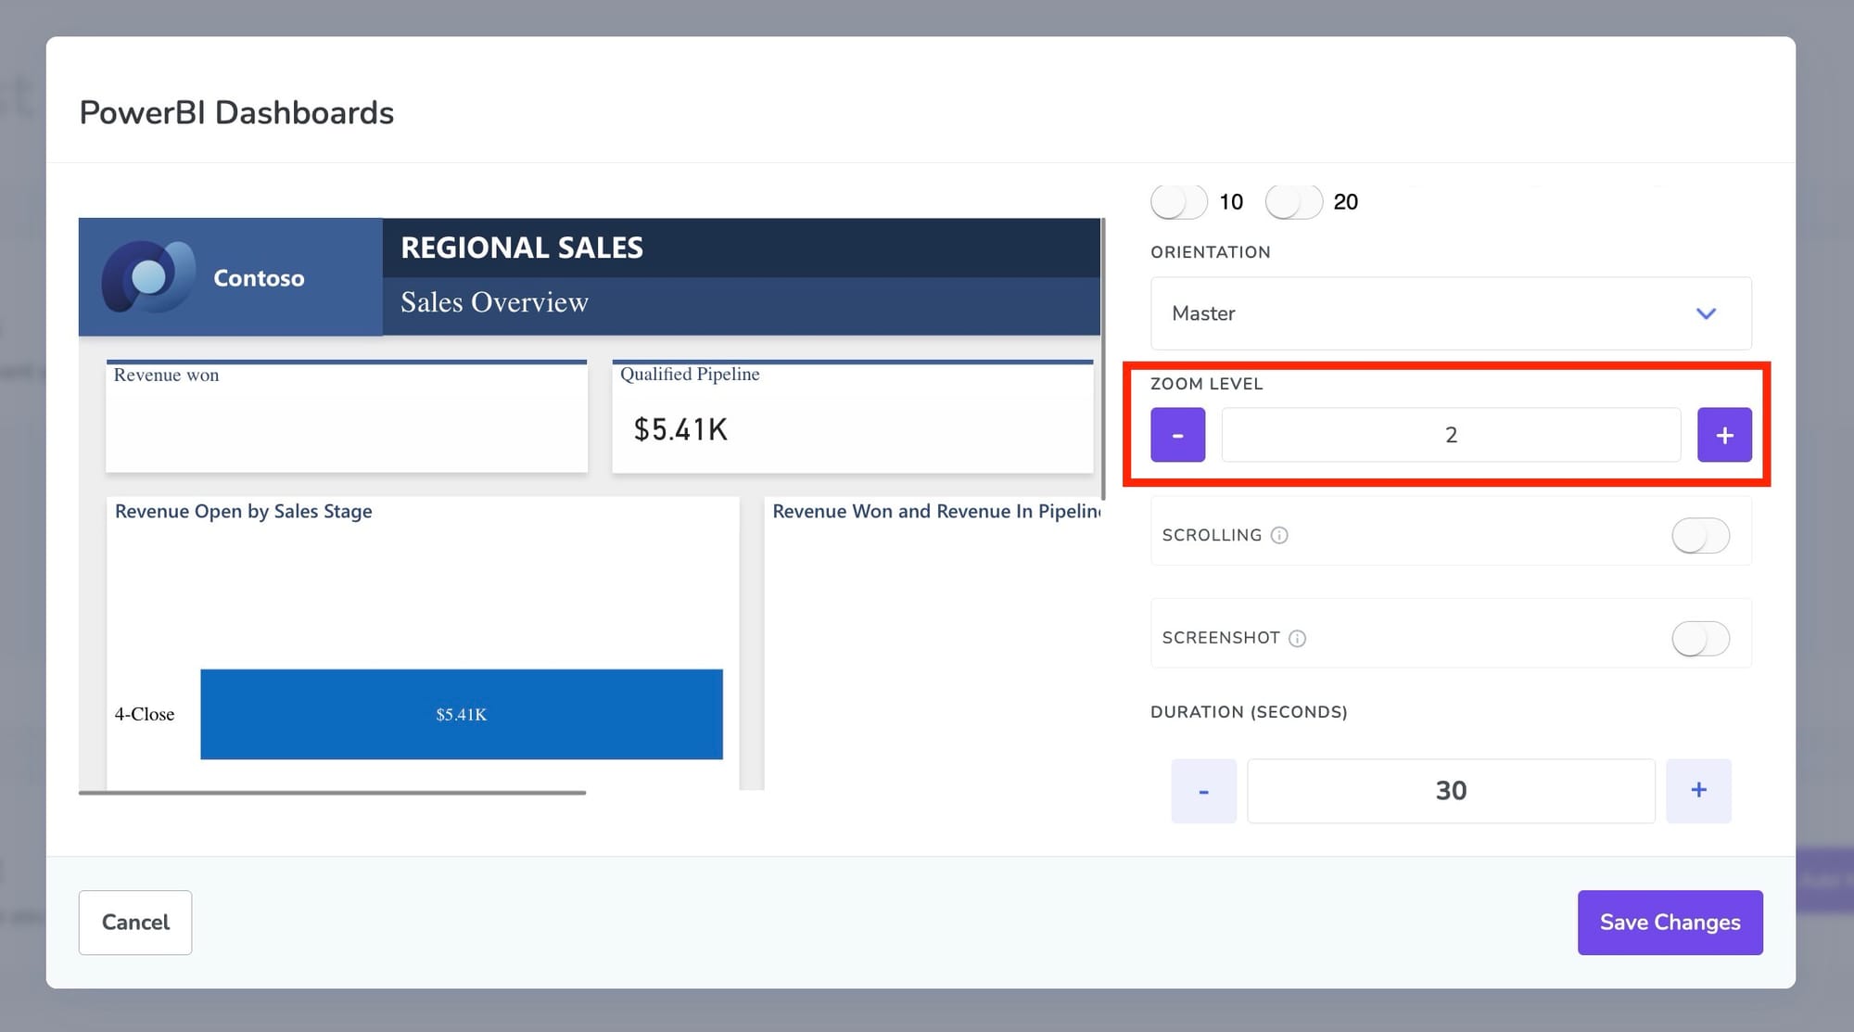Cancel the PowerBI Dashboards dialog
Image resolution: width=1854 pixels, height=1032 pixels.
coord(135,923)
